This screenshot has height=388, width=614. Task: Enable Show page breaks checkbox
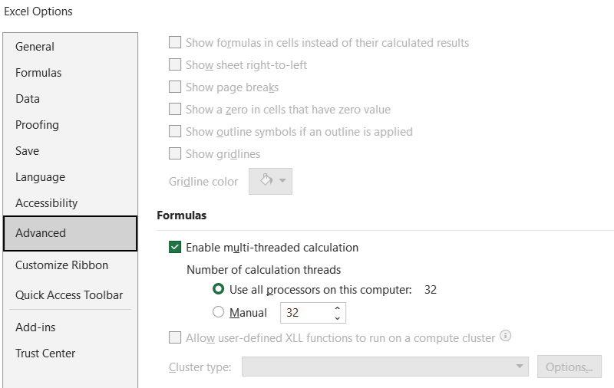(175, 87)
